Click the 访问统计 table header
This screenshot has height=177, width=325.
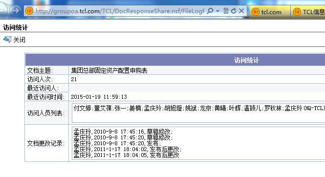246,60
